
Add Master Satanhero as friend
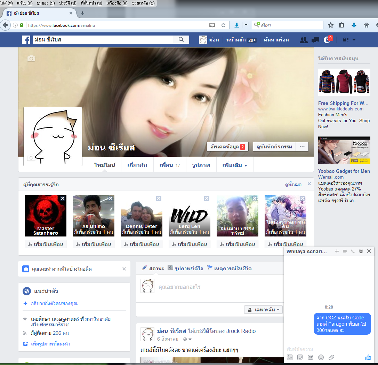tap(46, 244)
